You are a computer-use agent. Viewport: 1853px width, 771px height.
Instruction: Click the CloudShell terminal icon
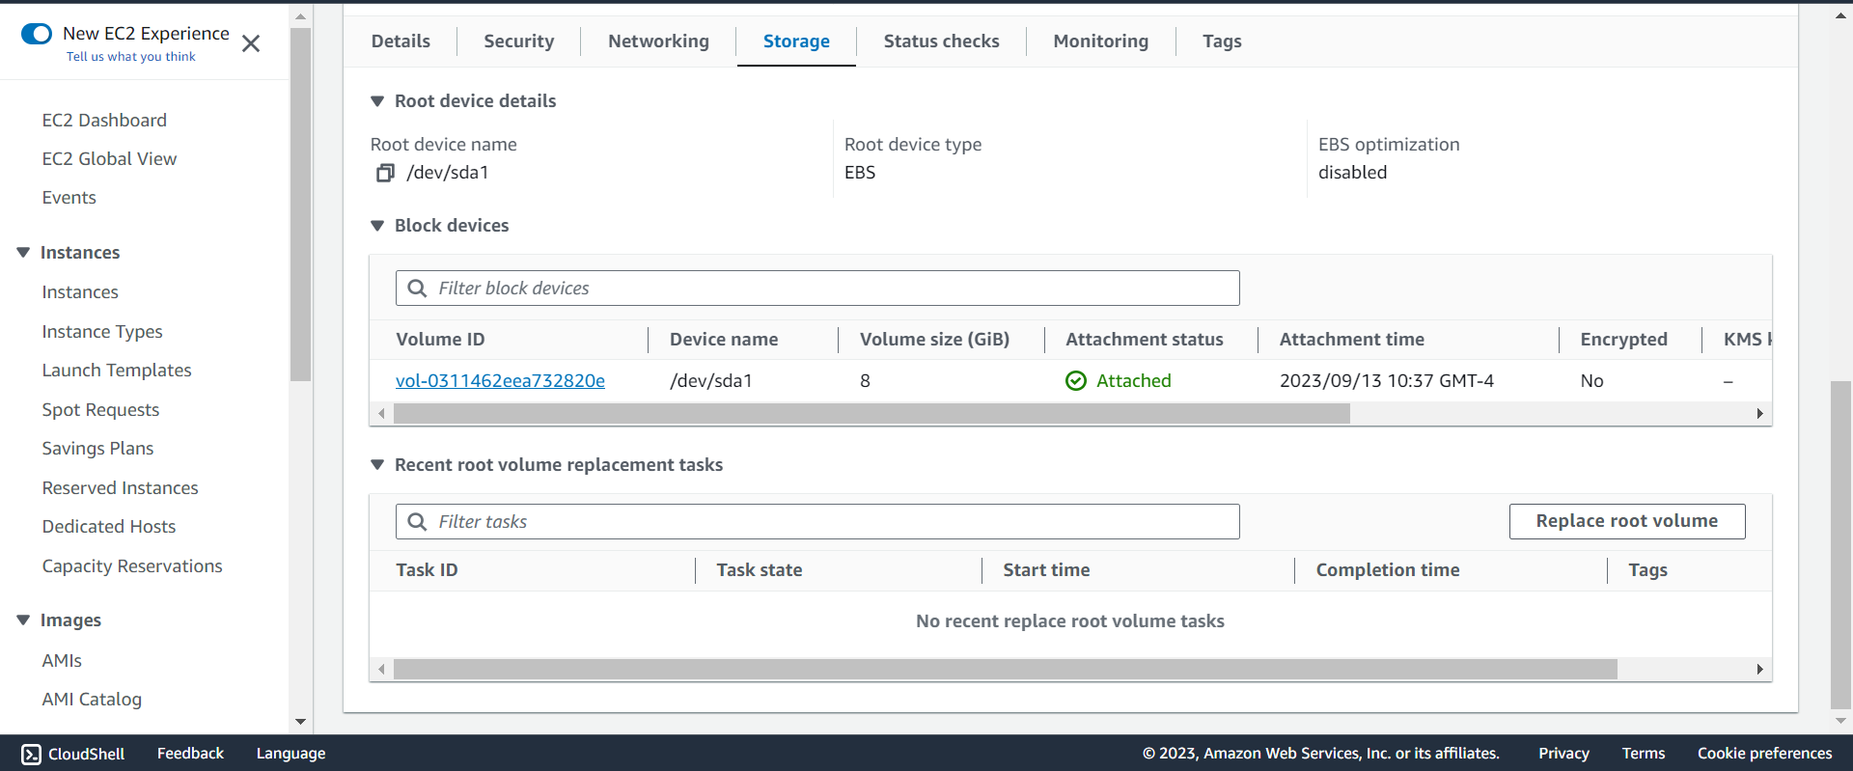31,754
